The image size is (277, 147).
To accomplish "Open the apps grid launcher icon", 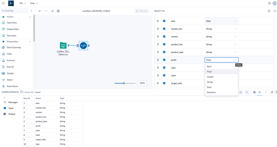I will coord(3,3).
